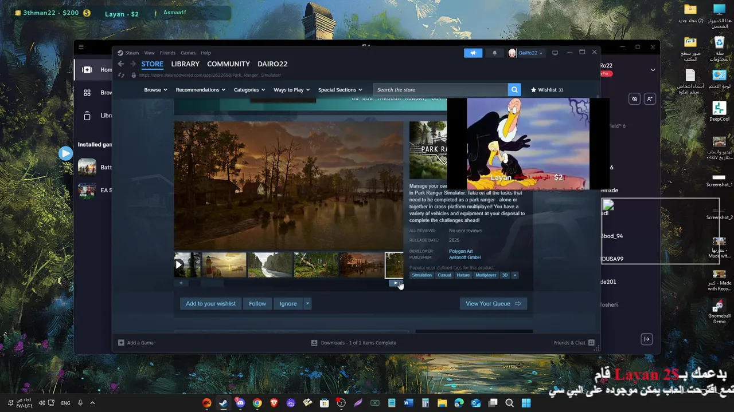Screen dimensions: 734x412
Task: Open Discord from the taskbar
Action: click(x=240, y=403)
